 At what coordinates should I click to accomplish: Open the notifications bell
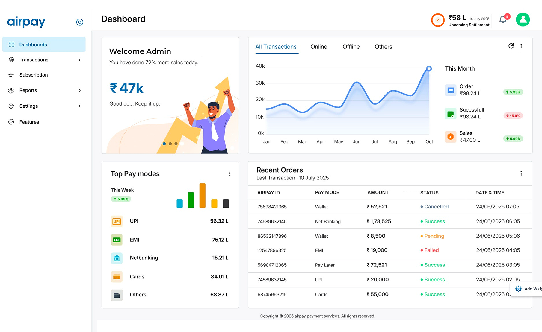click(503, 19)
